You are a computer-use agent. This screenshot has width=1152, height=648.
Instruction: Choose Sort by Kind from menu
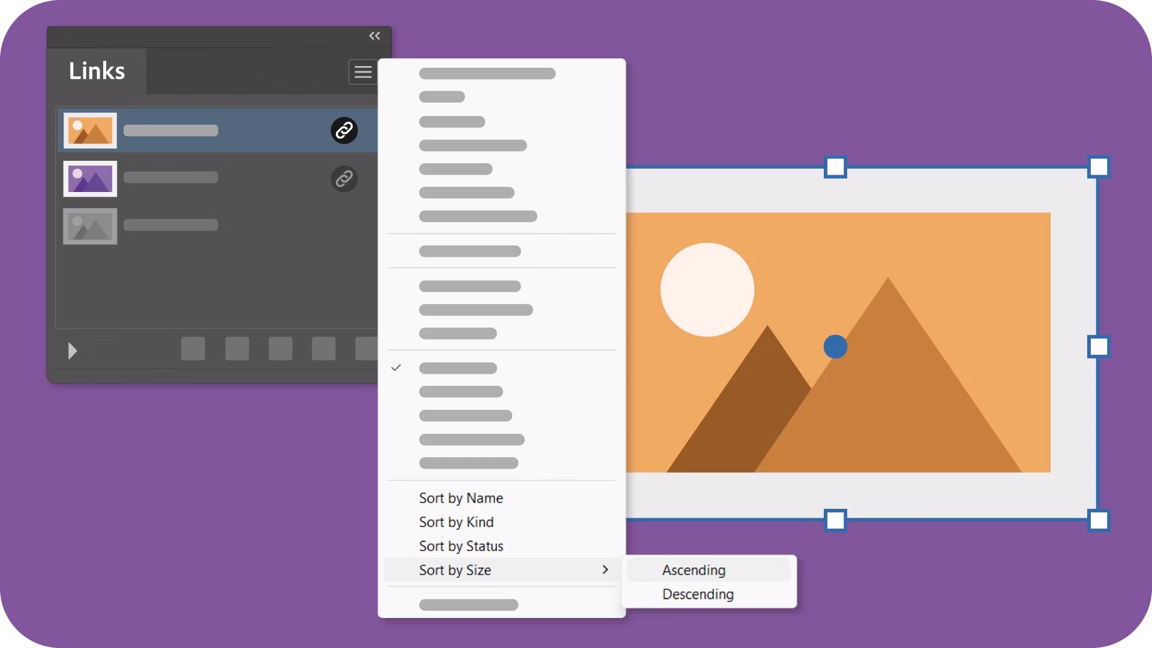pos(456,522)
